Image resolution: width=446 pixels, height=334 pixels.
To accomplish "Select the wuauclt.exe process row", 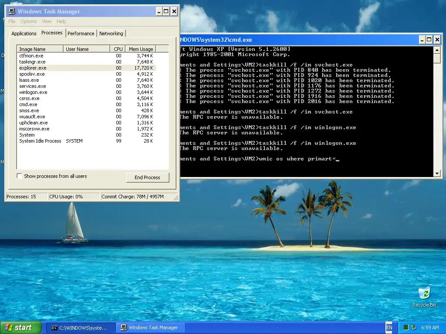I will click(87, 117).
